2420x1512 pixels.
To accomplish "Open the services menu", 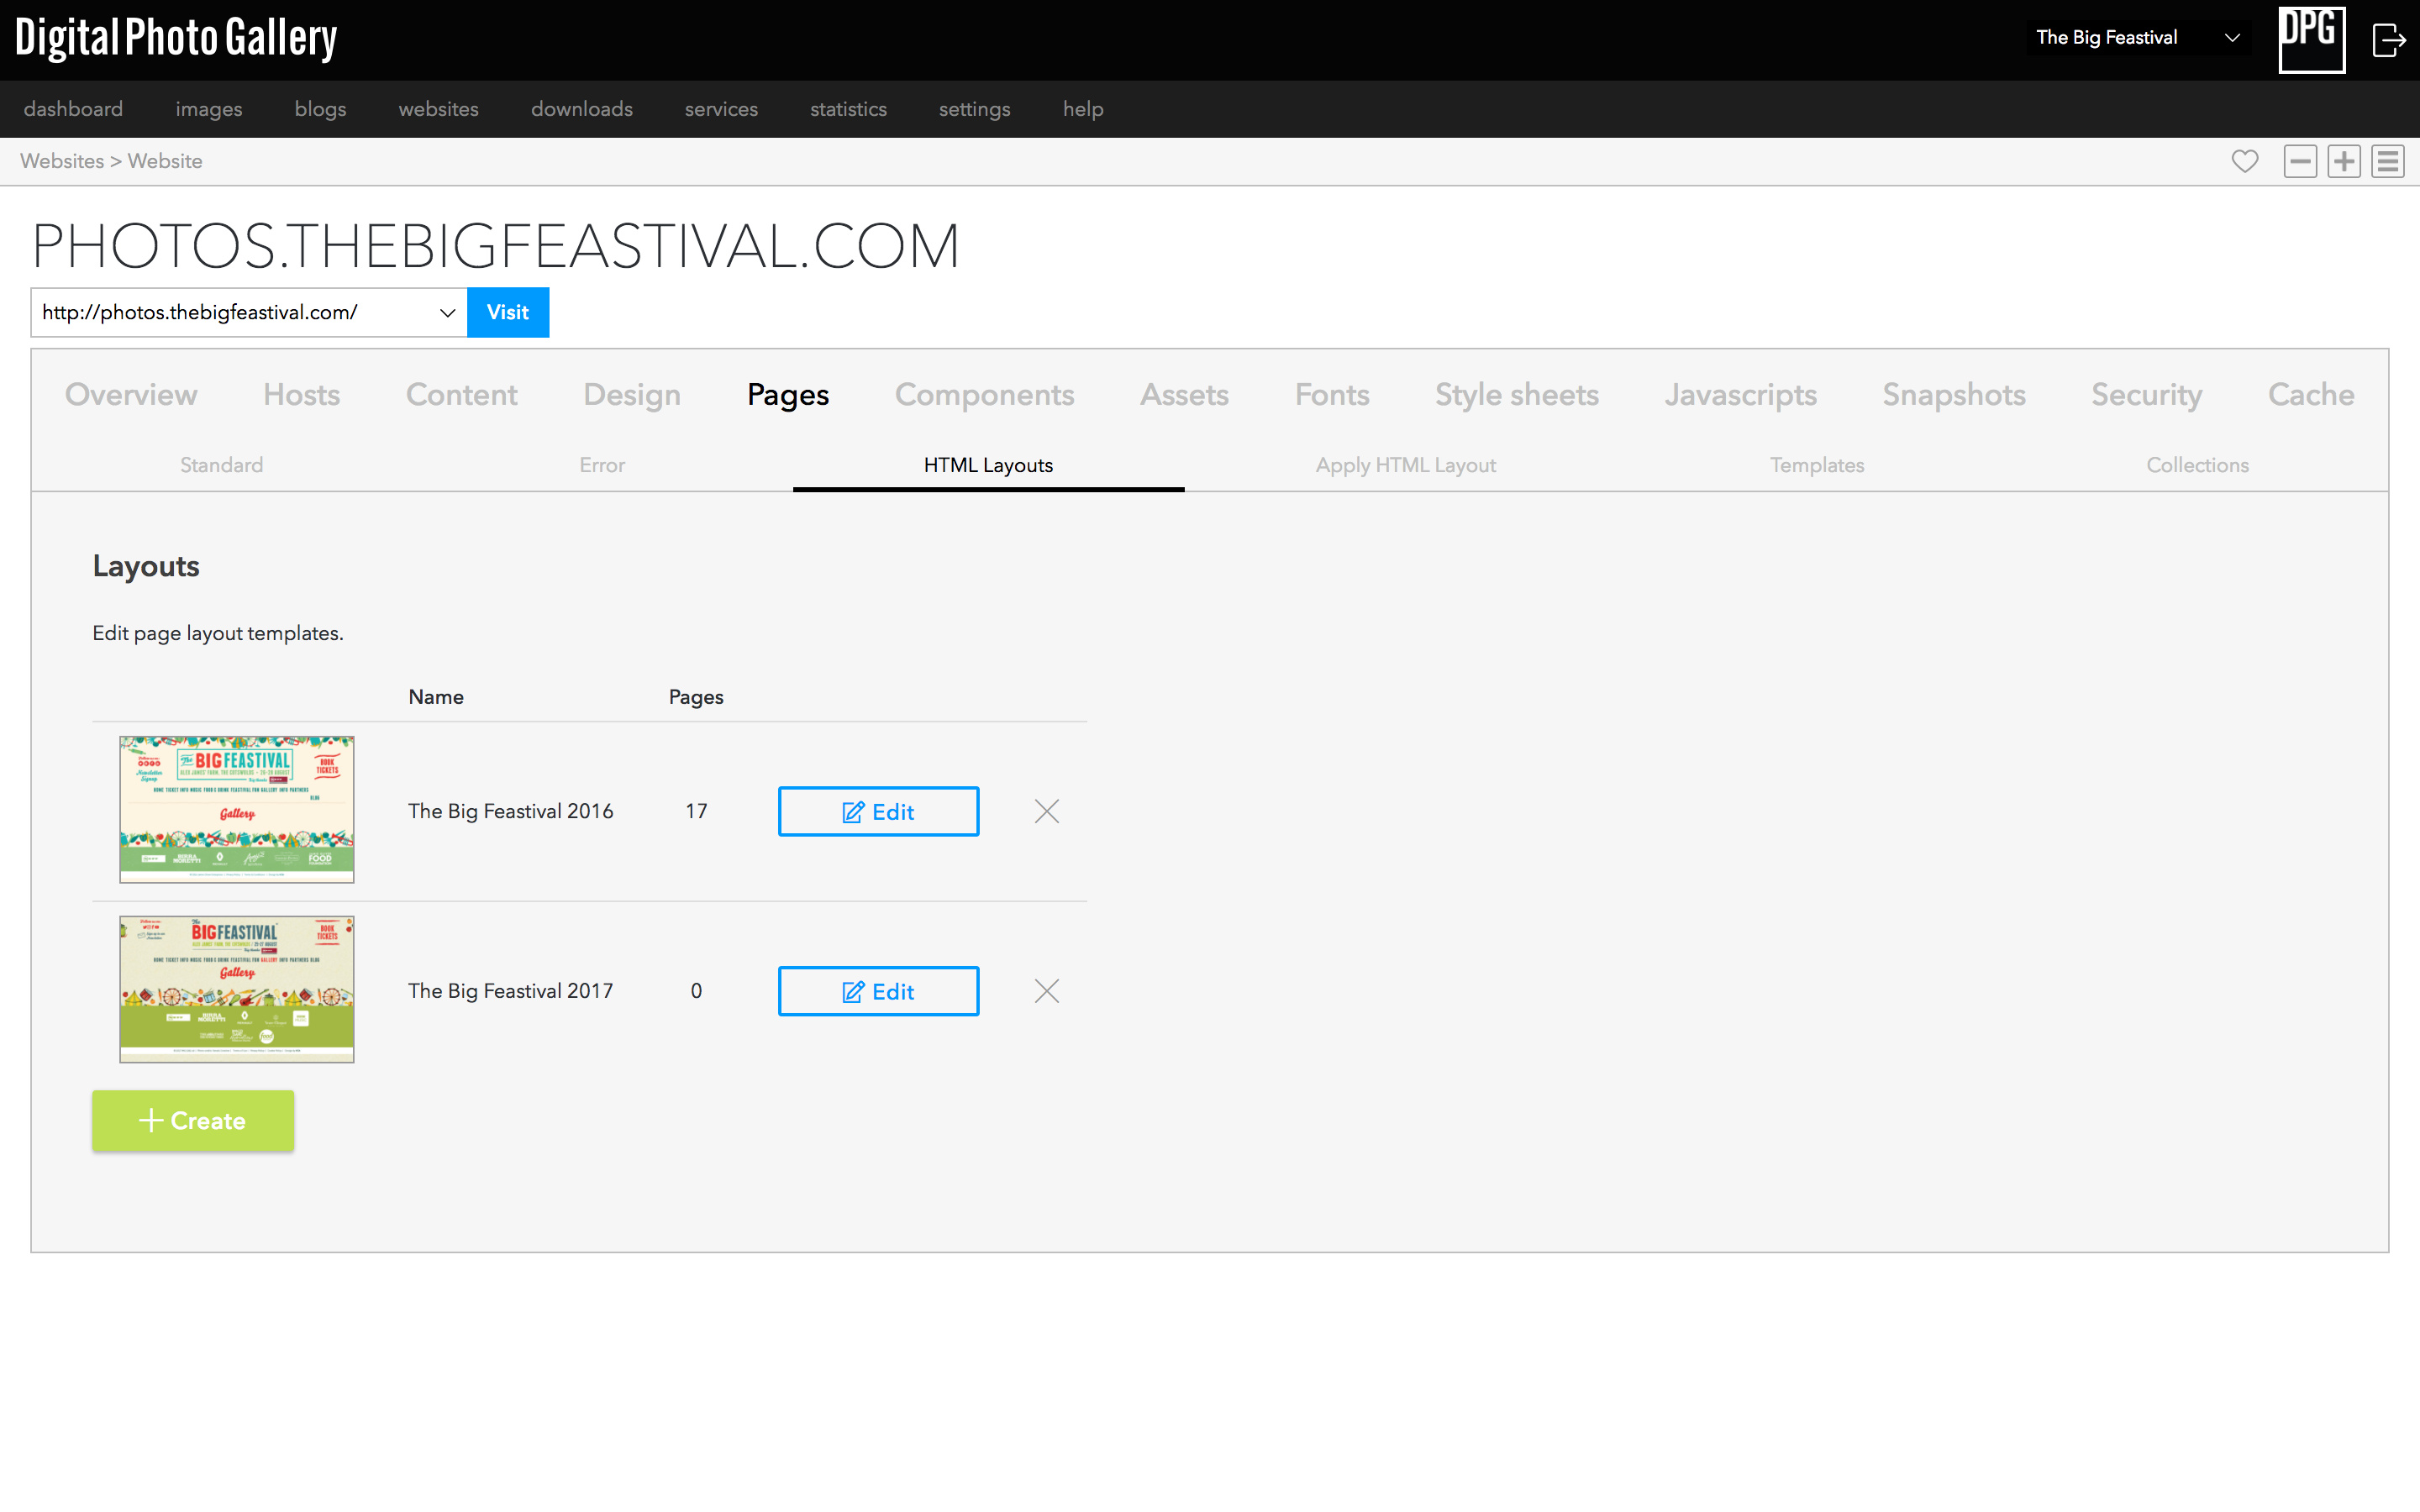I will pos(721,109).
